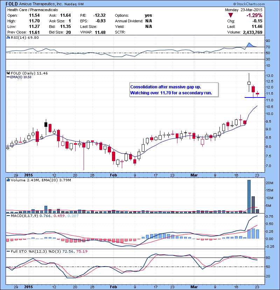Click the stochastic %D value 75.19
This screenshot has height=290, width=280.
[x=82, y=251]
